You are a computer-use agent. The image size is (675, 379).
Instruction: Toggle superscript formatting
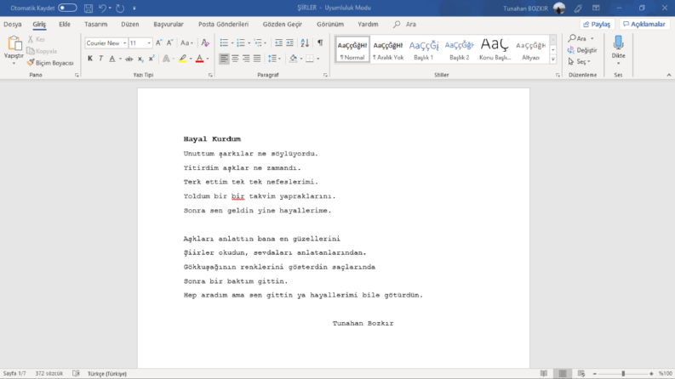pos(152,59)
